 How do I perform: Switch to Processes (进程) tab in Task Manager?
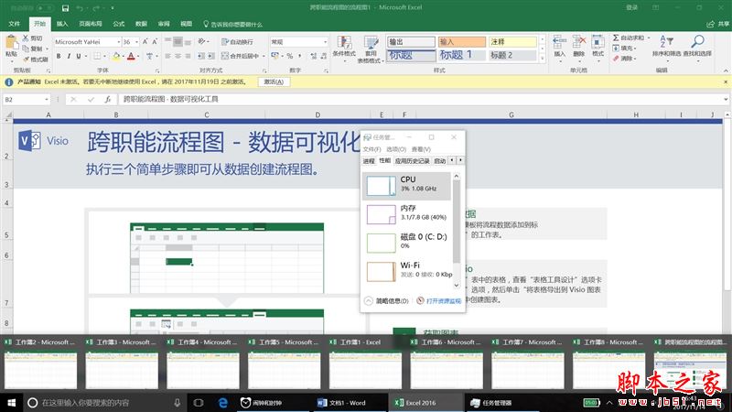tap(369, 161)
